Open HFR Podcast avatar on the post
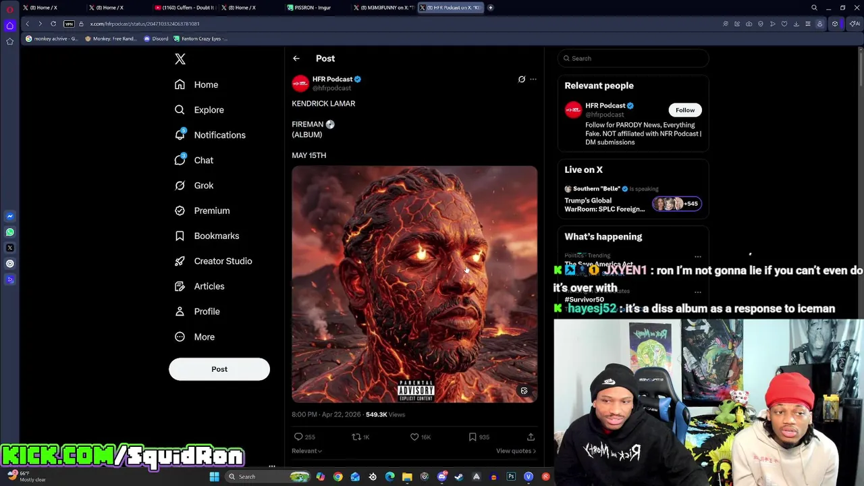The width and height of the screenshot is (864, 486). coord(300,83)
